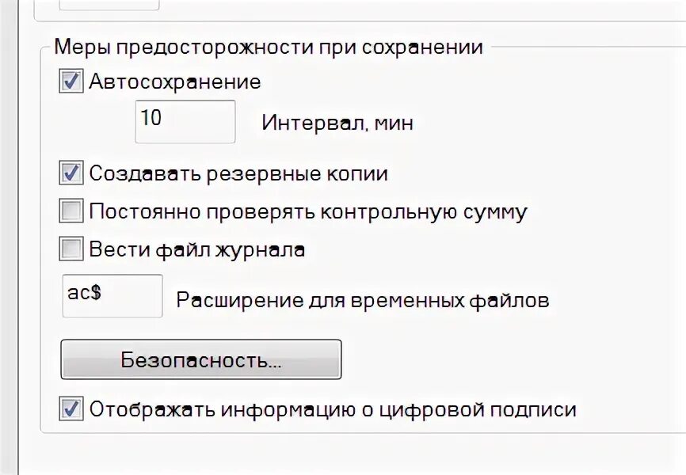Click the autosave interval field showing 10
This screenshot has height=475, width=686.
click(x=185, y=121)
